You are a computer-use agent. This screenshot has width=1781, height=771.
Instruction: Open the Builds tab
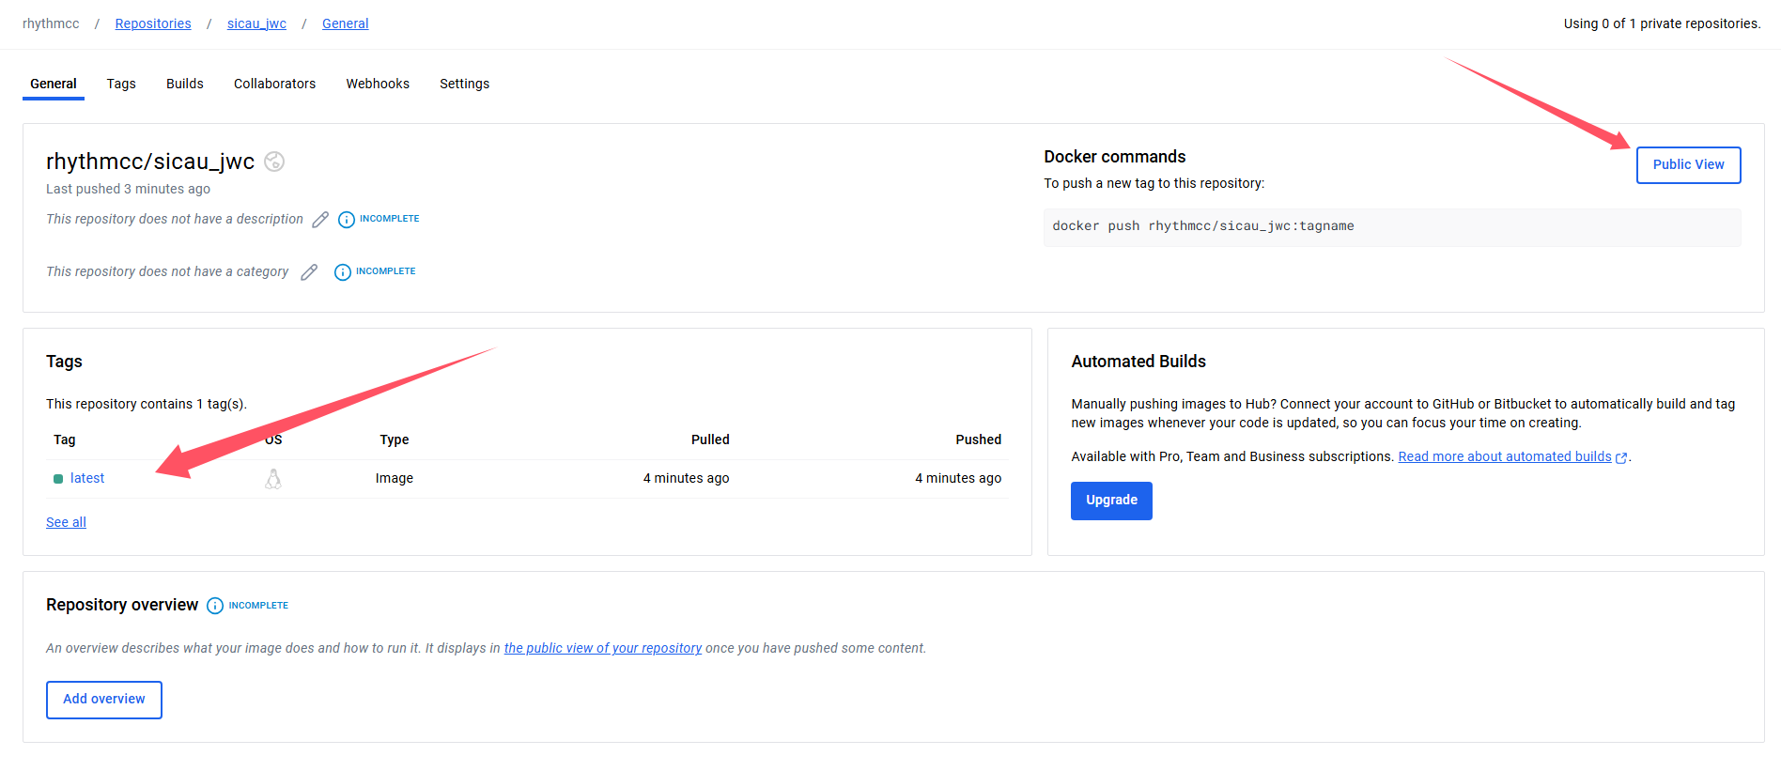tap(185, 84)
